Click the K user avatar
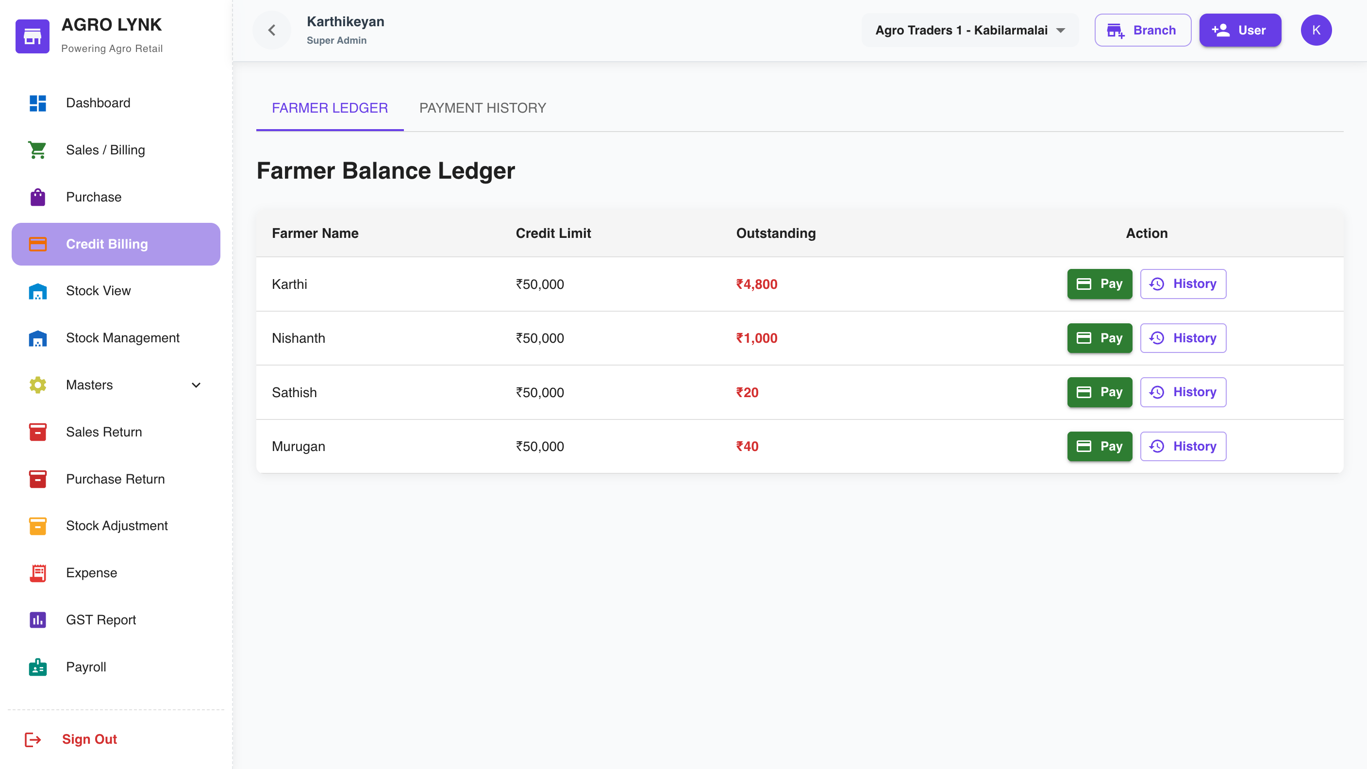The image size is (1367, 769). pos(1316,30)
